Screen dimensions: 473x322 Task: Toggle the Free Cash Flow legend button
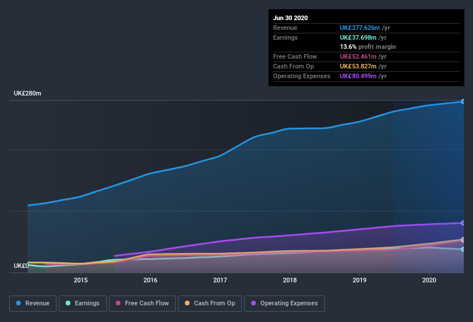click(x=142, y=304)
